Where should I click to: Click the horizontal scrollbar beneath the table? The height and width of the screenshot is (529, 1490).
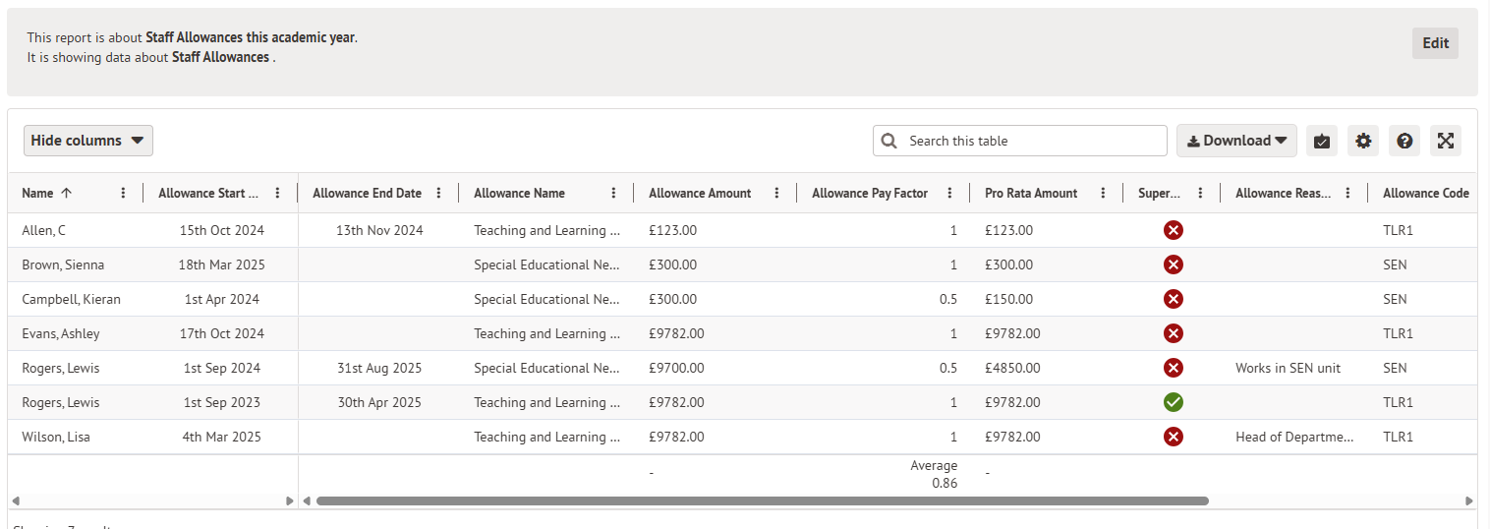[x=762, y=500]
